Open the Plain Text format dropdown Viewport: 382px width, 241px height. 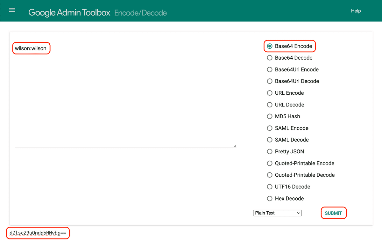pyautogui.click(x=277, y=213)
